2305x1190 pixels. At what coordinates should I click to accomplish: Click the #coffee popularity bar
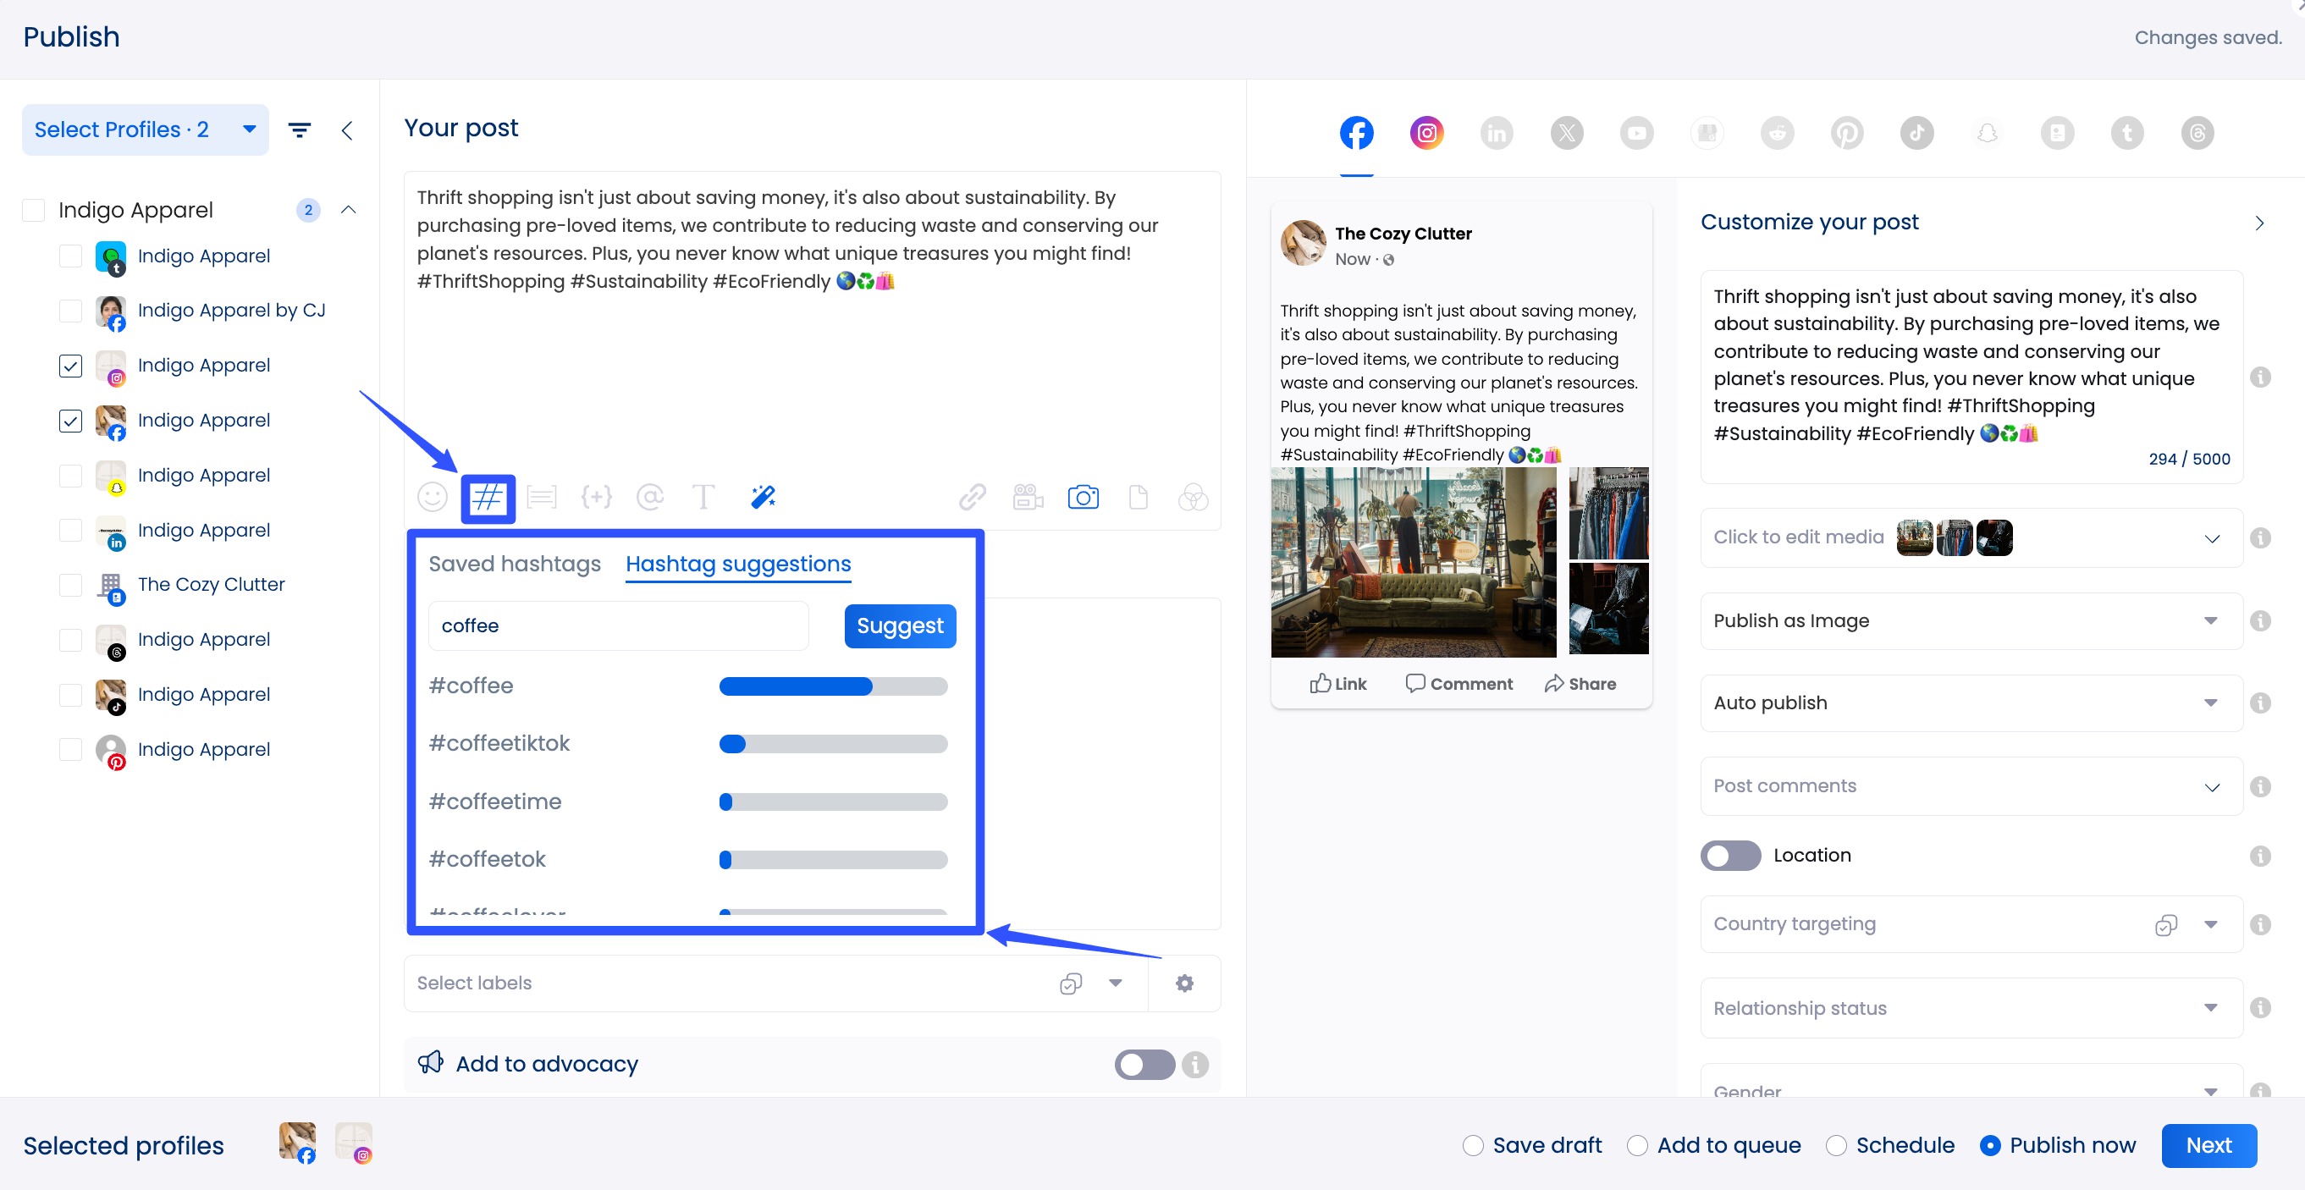click(x=832, y=686)
